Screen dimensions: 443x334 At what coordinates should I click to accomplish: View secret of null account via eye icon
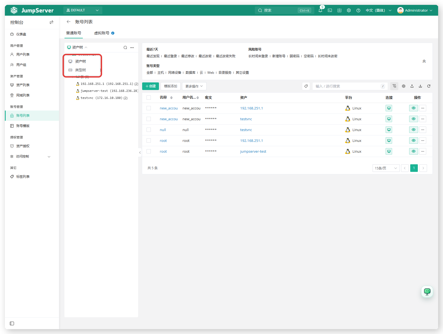click(x=413, y=130)
